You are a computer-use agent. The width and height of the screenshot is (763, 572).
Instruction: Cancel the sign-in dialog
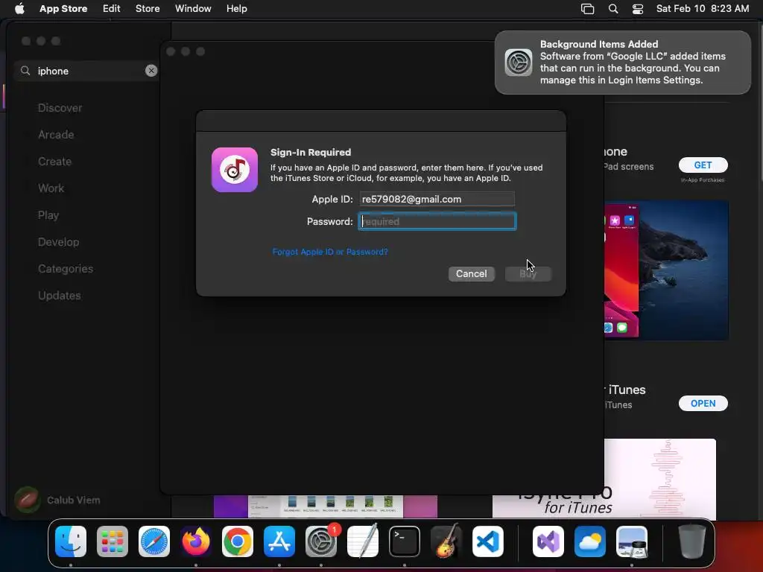point(471,274)
